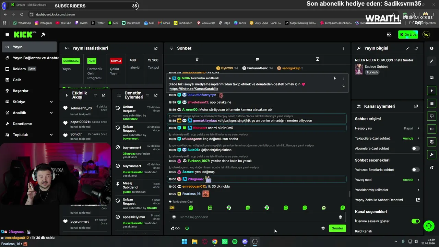Open the YouTube bookmark
Screen dimensions: 439x247
click(x=63, y=23)
